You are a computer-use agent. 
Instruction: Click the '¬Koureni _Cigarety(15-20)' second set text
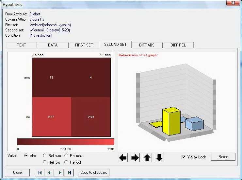tap(50, 30)
